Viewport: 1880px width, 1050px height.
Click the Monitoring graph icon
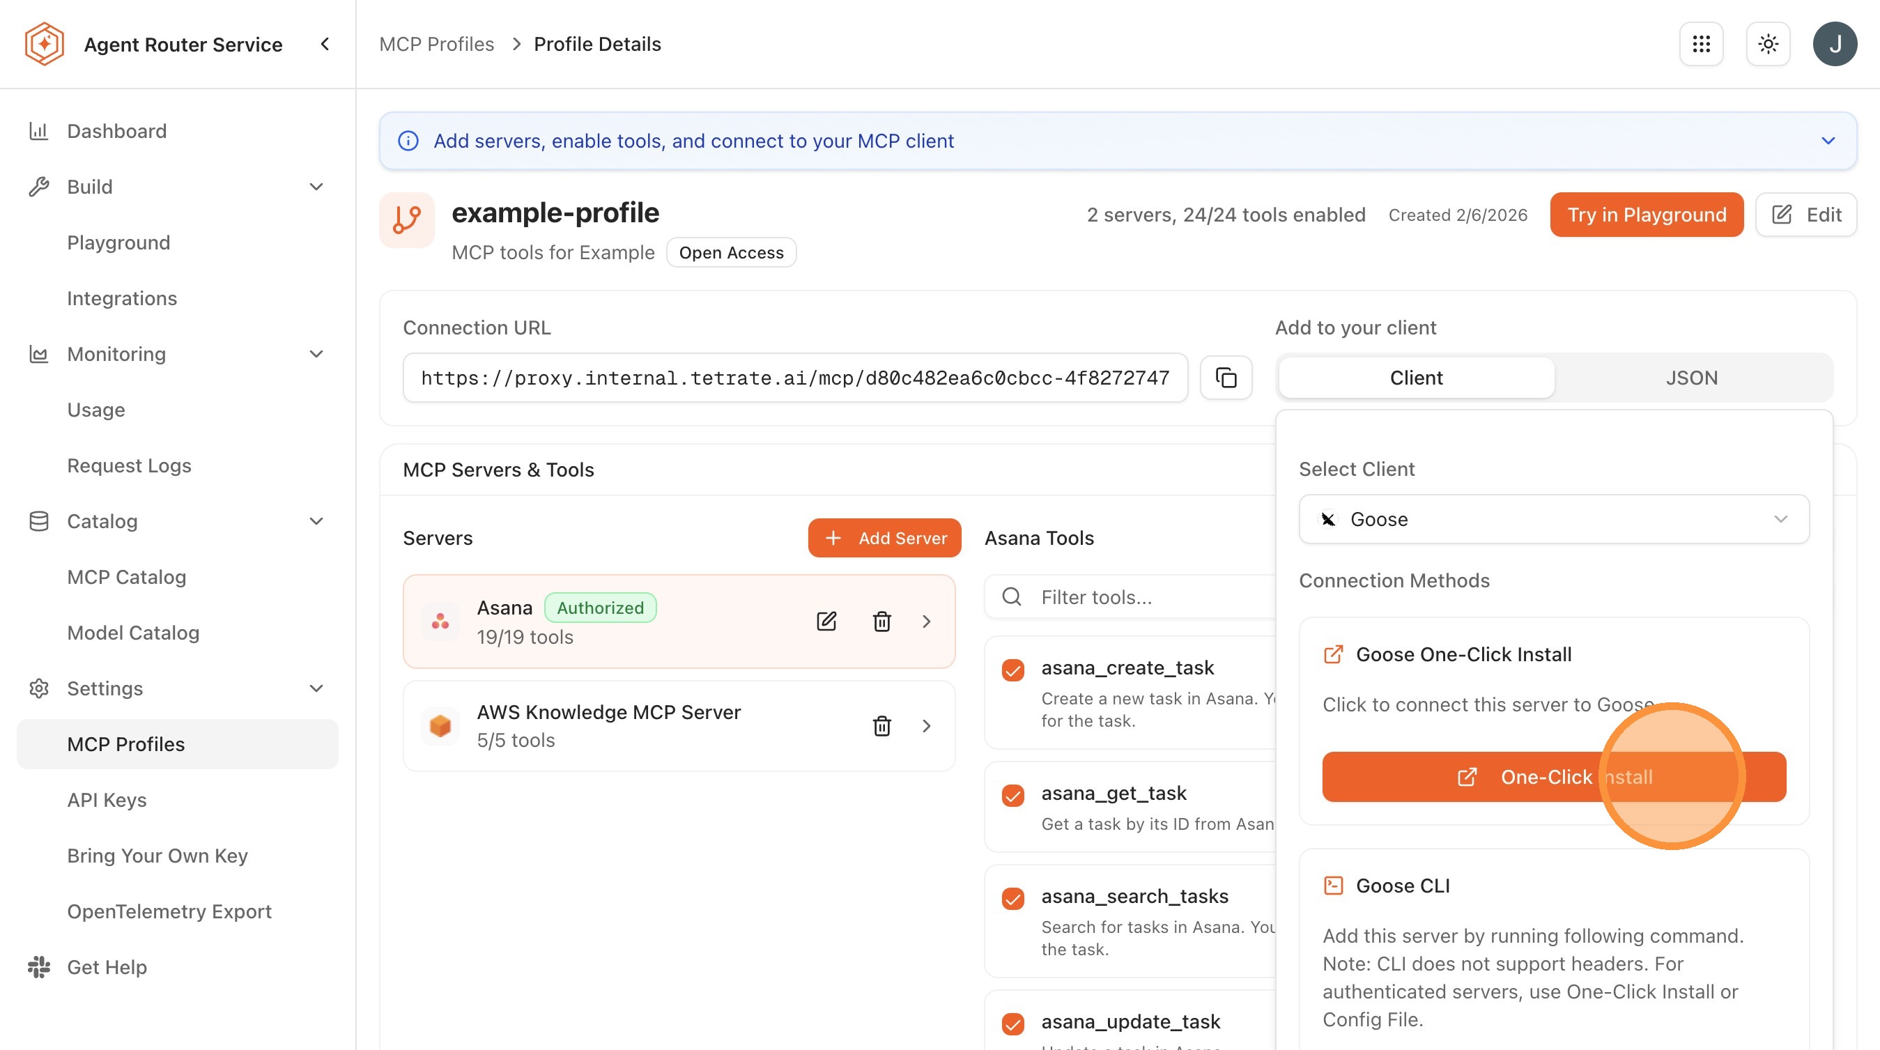point(38,354)
